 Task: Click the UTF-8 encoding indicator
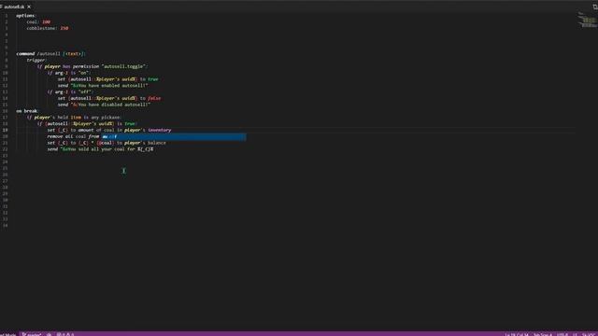562,334
